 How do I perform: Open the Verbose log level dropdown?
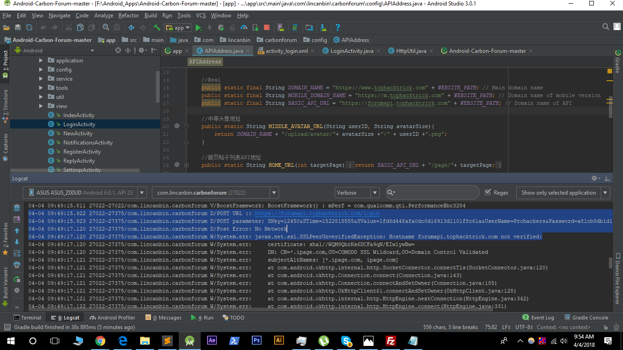point(357,193)
